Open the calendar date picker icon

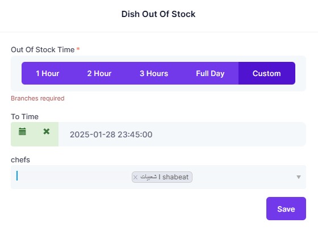coord(22,132)
